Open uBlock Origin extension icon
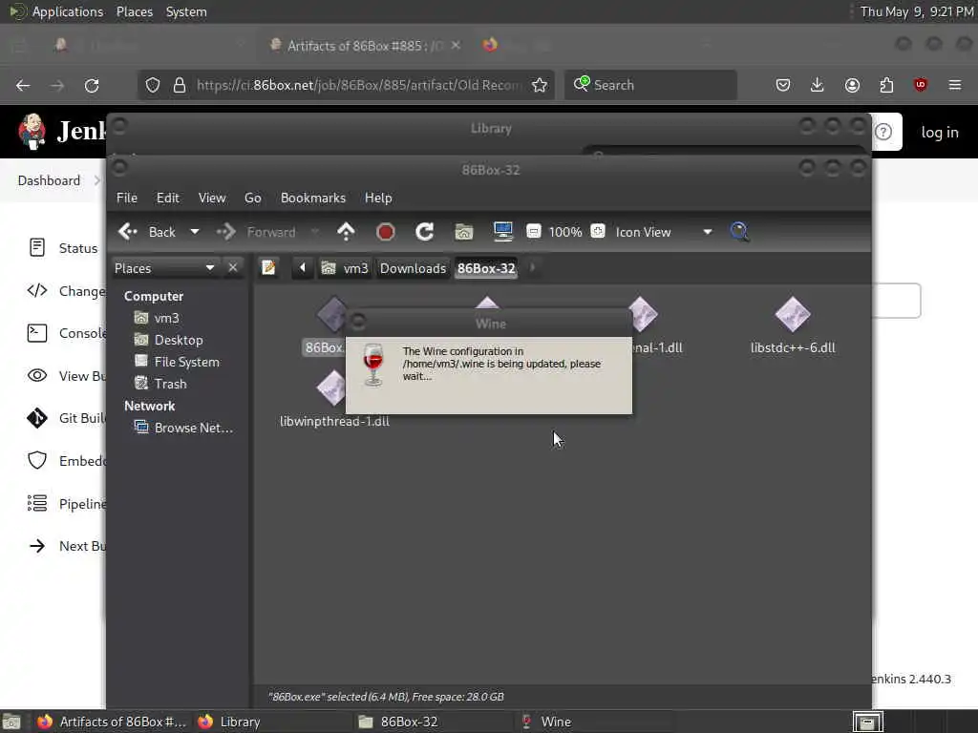This screenshot has width=978, height=733. point(921,85)
